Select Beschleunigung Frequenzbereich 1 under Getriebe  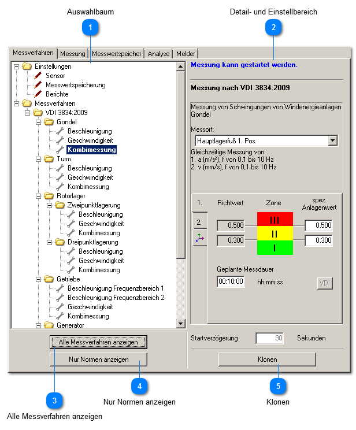pyautogui.click(x=116, y=288)
